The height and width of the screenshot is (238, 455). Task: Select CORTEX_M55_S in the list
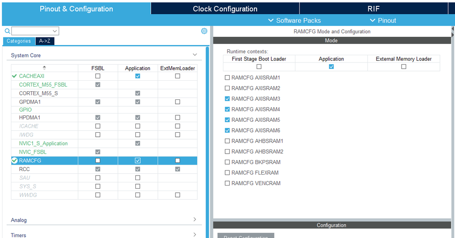click(x=38, y=93)
